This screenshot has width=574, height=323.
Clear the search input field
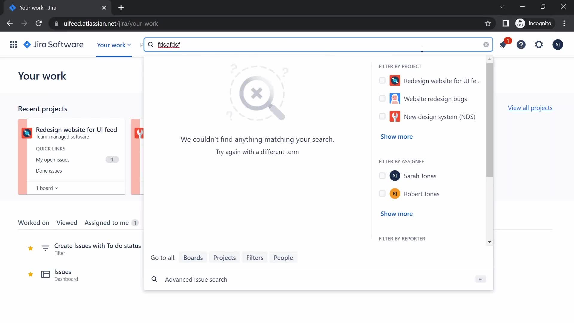pyautogui.click(x=486, y=45)
